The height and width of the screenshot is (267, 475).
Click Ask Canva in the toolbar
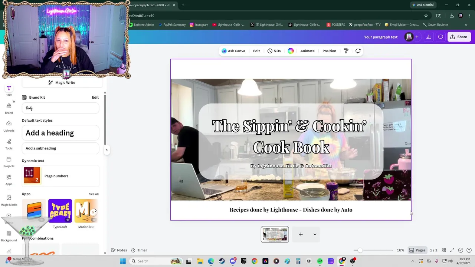pos(233,51)
